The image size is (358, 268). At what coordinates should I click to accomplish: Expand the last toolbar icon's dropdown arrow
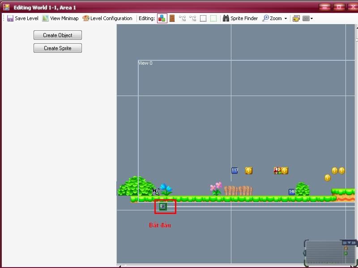pos(311,19)
